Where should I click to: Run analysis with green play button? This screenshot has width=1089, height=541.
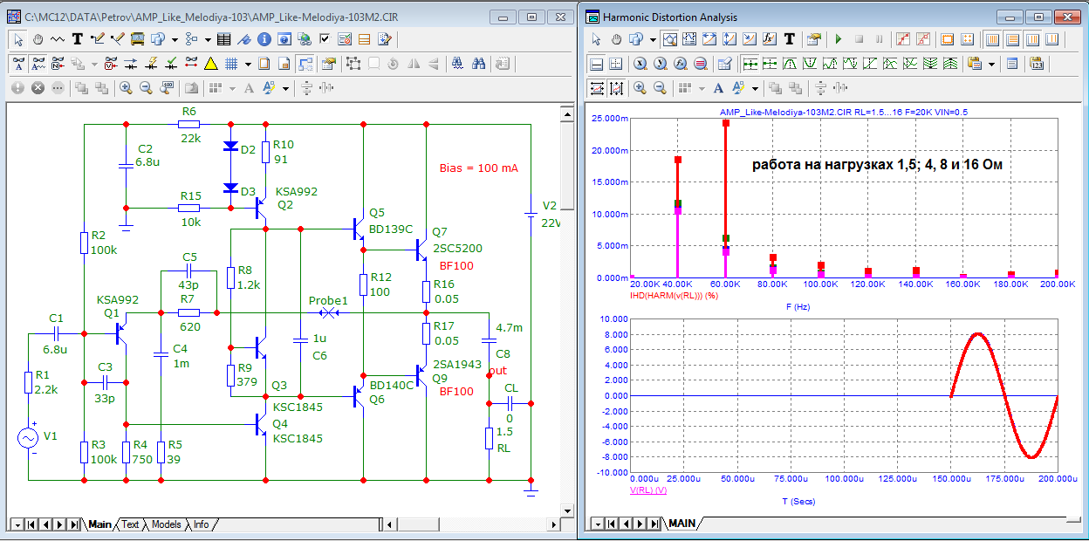[839, 39]
